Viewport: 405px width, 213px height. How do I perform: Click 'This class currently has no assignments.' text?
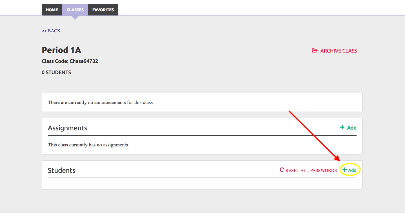pyautogui.click(x=89, y=145)
